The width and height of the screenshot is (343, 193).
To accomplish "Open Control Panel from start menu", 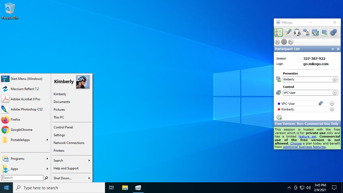I will 63,127.
